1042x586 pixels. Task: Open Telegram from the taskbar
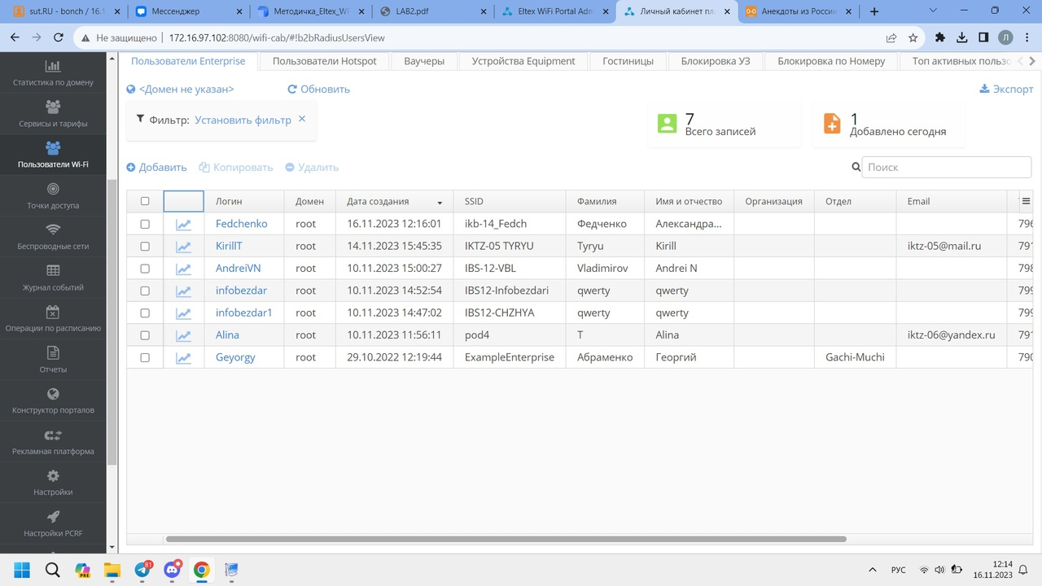(x=142, y=570)
